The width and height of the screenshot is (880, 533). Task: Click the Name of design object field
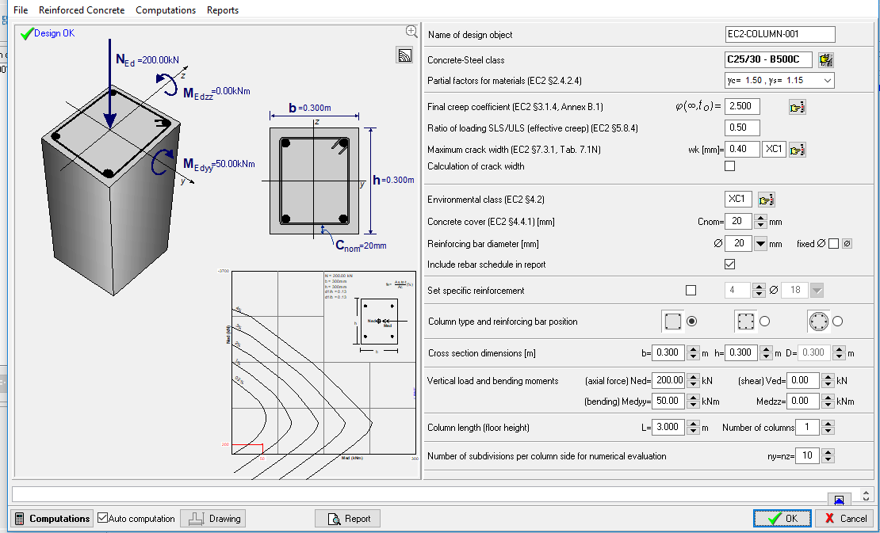[x=780, y=34]
